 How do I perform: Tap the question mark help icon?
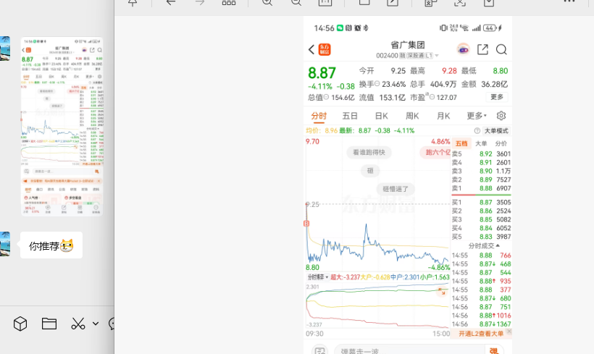pos(477,130)
